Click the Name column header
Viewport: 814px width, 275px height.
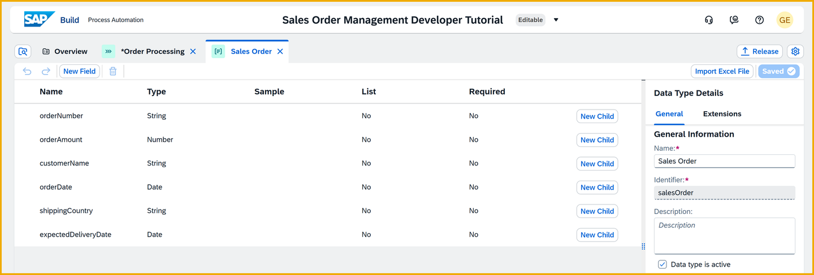tap(51, 91)
